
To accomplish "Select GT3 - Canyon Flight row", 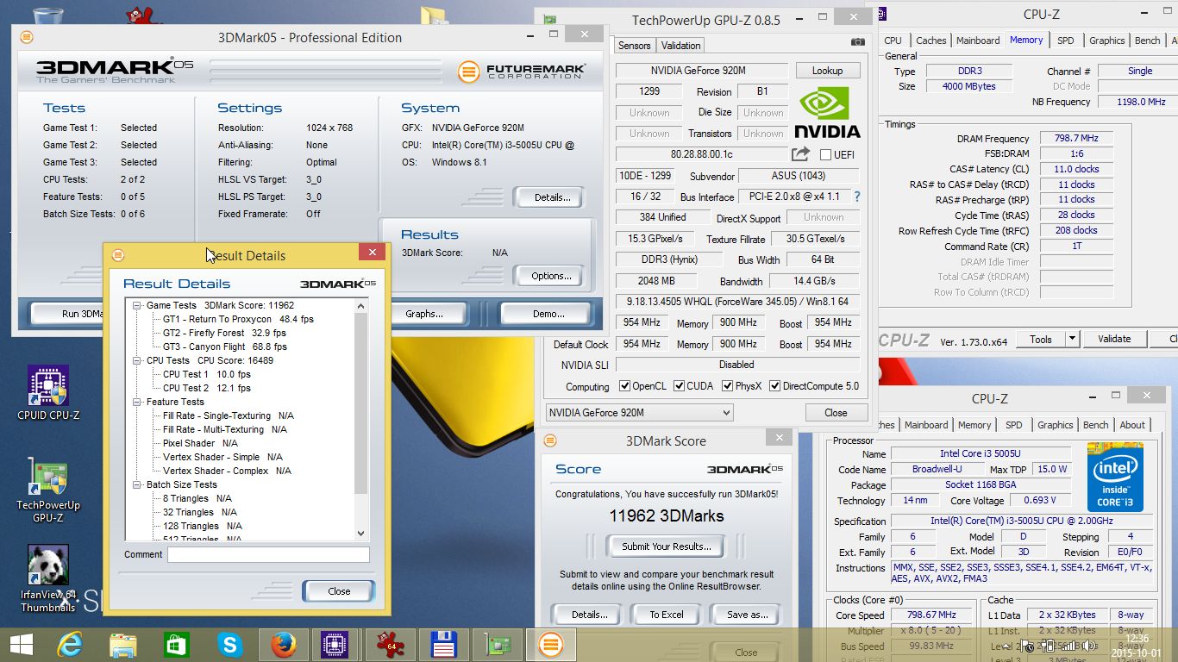I will pyautogui.click(x=224, y=347).
